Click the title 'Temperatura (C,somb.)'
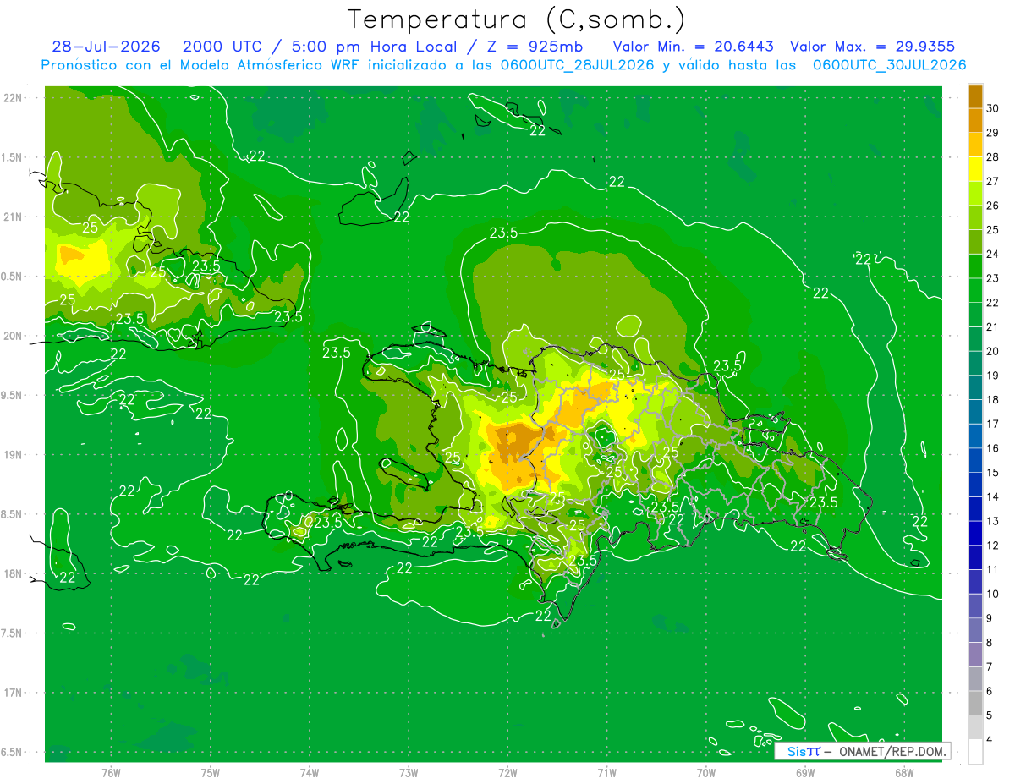The image size is (1015, 784). (x=517, y=20)
